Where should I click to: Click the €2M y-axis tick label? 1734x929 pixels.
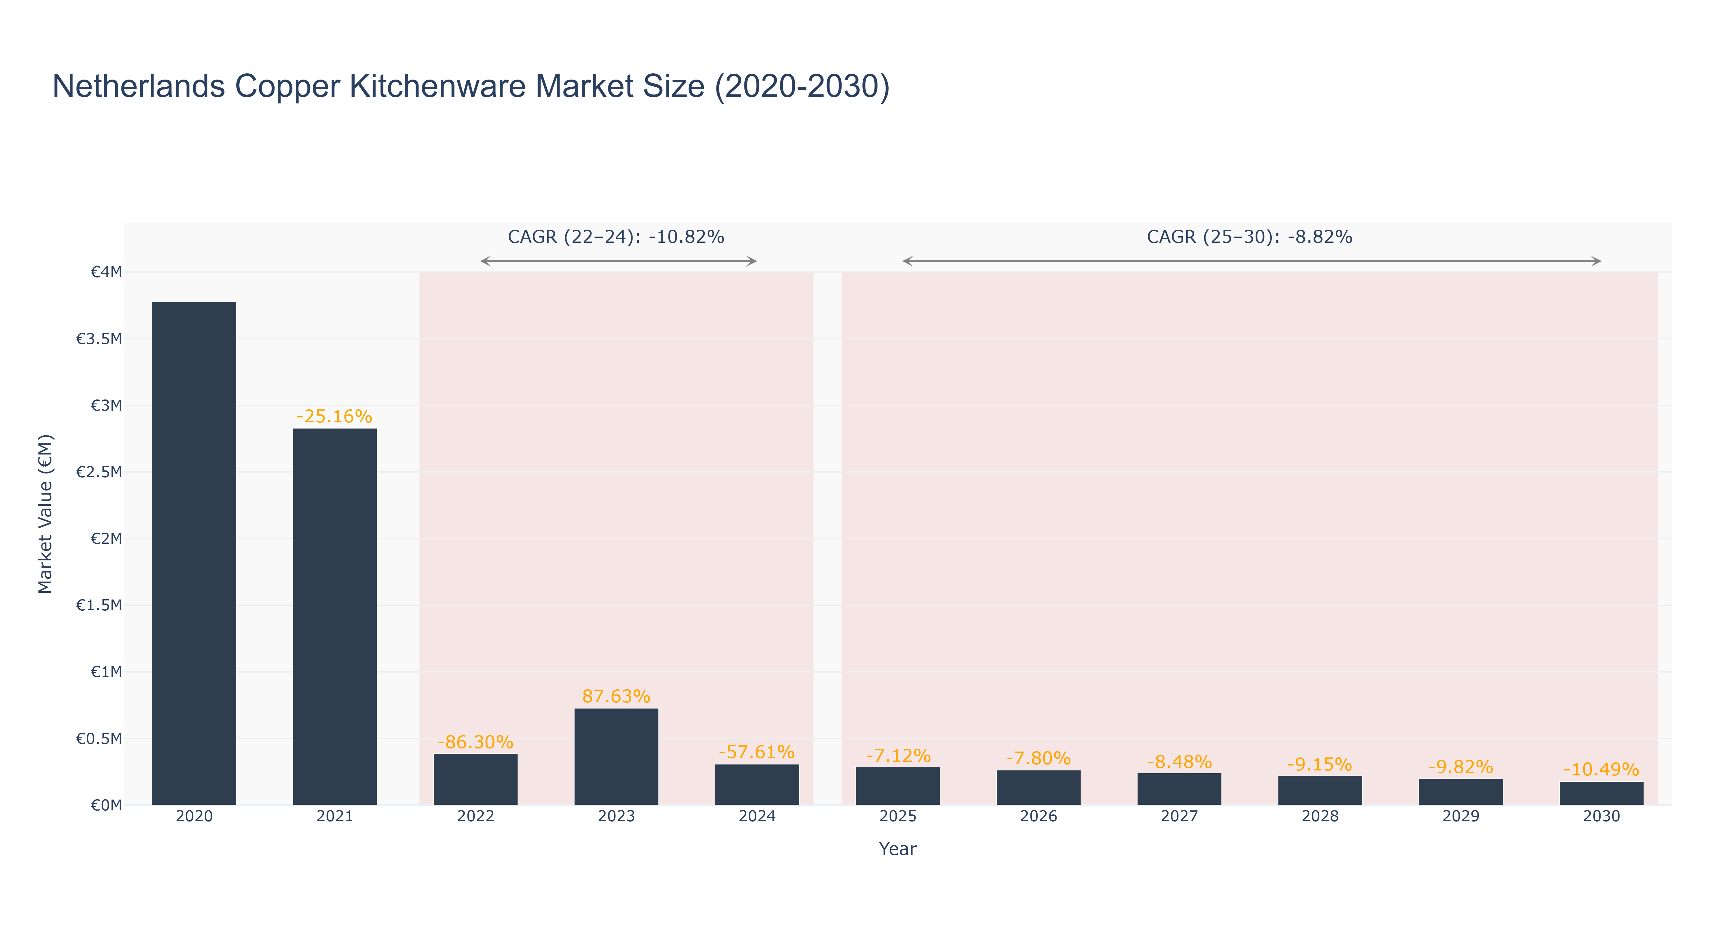(106, 539)
